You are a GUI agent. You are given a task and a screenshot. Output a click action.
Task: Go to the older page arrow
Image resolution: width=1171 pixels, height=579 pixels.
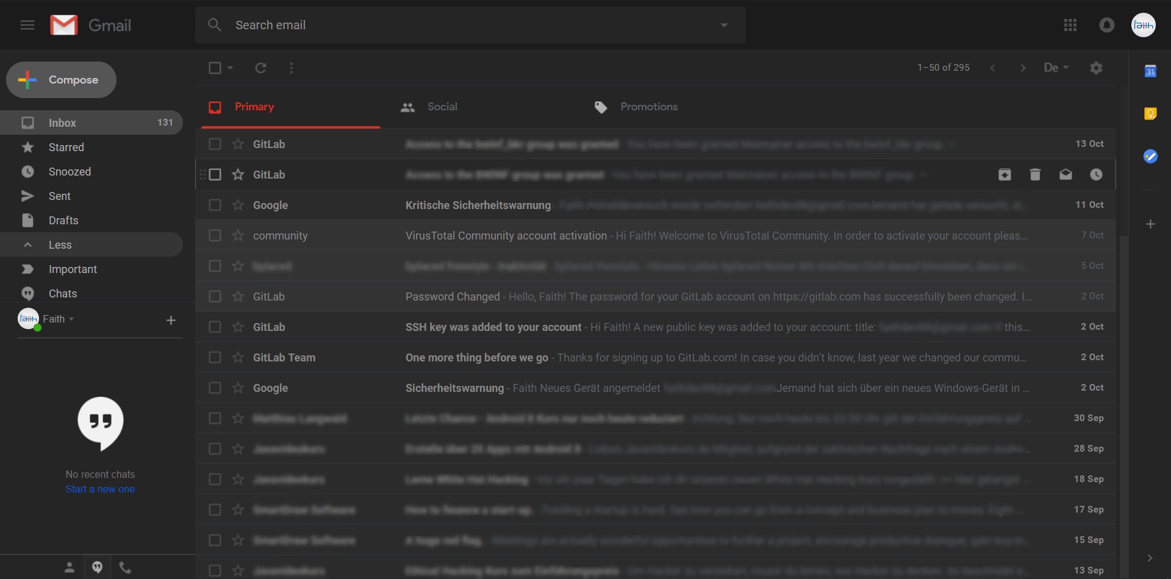(x=1023, y=68)
